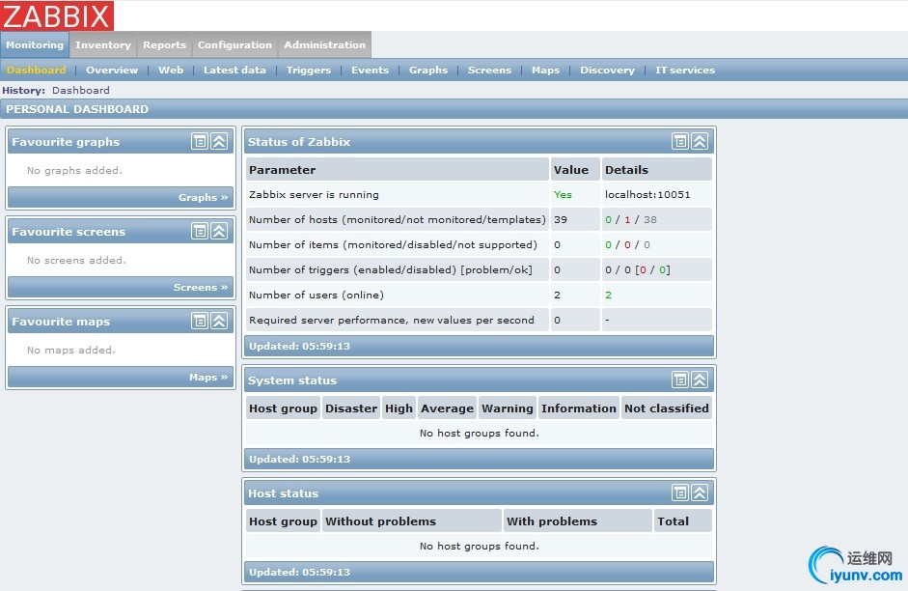Open Status of Zabbix widget menu icon
This screenshot has height=591, width=908.
click(680, 141)
